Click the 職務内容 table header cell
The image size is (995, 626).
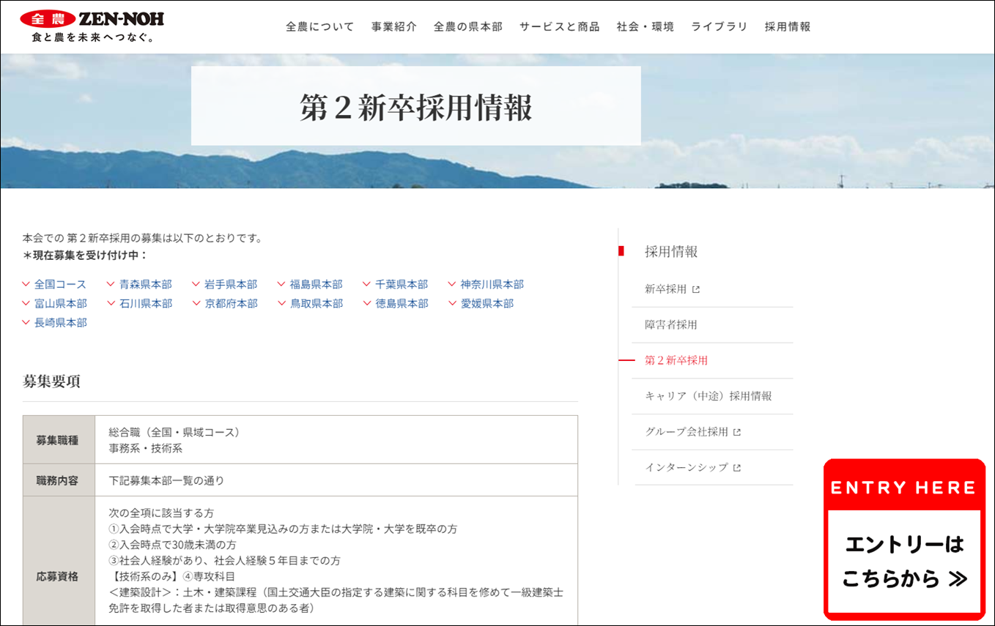(x=59, y=481)
